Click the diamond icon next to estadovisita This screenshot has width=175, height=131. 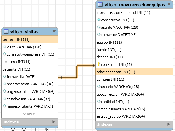[4, 99]
